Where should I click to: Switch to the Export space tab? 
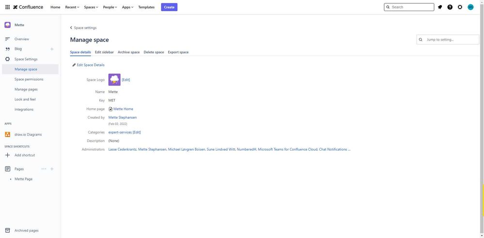178,52
